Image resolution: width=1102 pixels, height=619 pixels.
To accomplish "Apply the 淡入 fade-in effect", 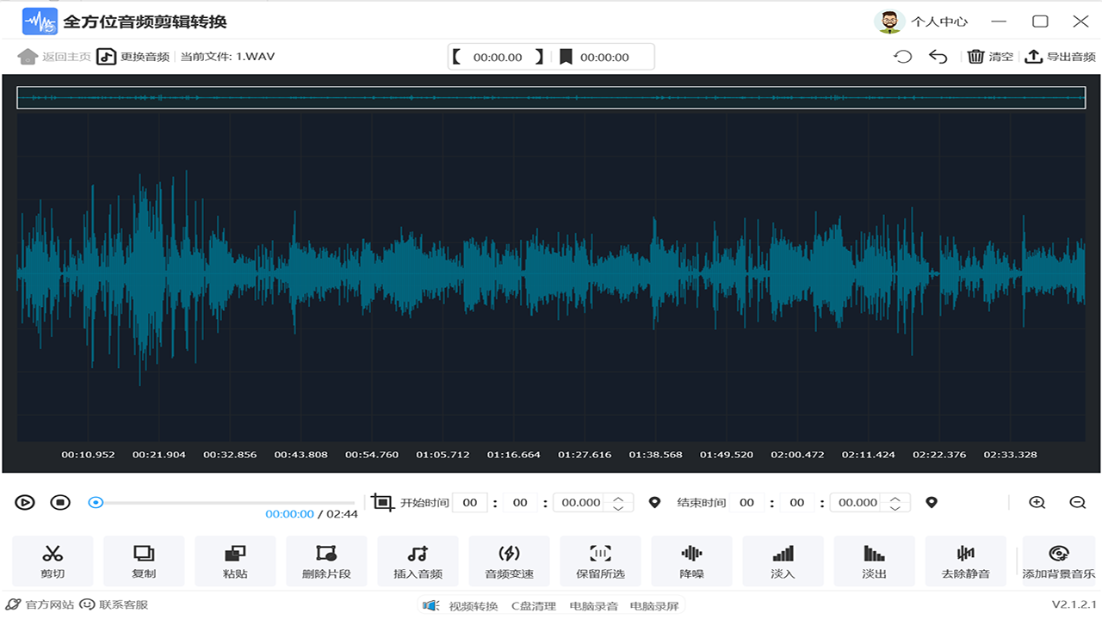I will tap(783, 561).
